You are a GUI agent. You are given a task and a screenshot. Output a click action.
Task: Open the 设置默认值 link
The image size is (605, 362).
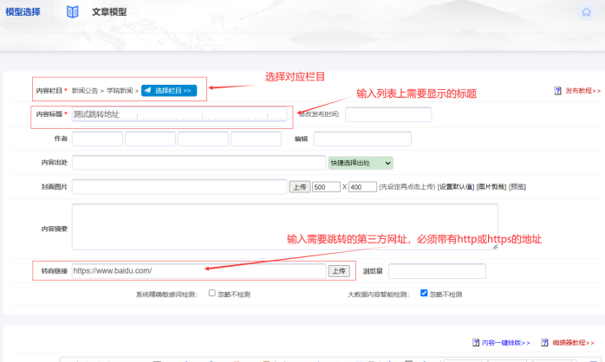[x=456, y=187]
